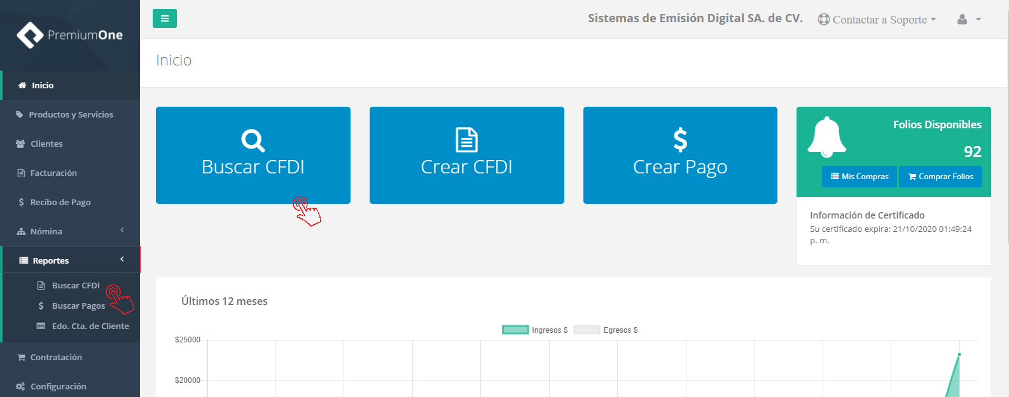The image size is (1009, 397).
Task: Click the $20000 axis label
Action: (188, 380)
